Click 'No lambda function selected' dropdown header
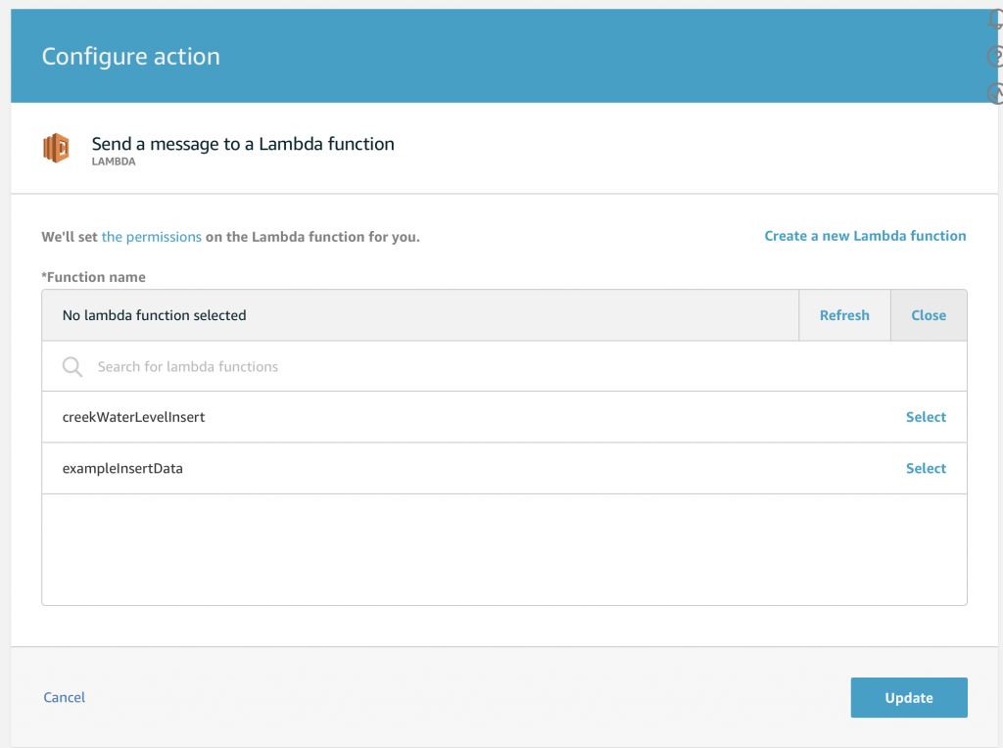The width and height of the screenshot is (1003, 748). (420, 315)
